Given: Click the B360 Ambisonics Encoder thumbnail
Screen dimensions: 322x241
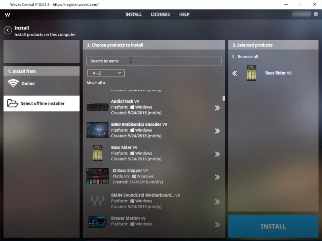Looking at the screenshot, I should [97, 130].
